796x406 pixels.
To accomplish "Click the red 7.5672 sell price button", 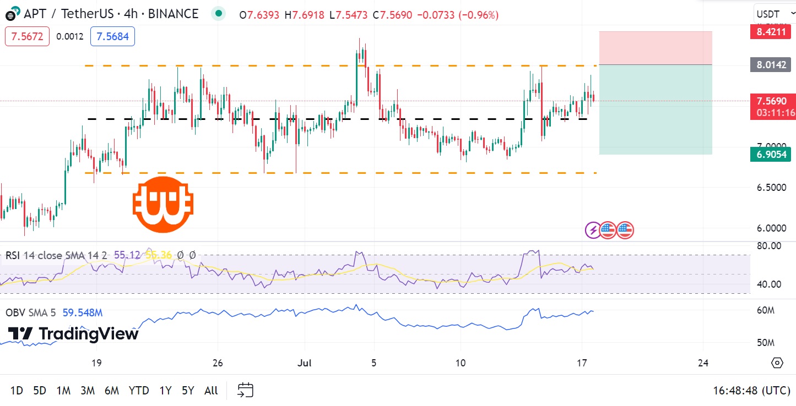I will point(28,37).
